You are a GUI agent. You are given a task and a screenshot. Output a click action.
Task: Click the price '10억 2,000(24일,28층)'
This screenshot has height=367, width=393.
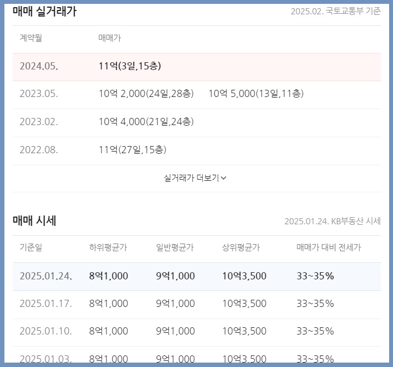coord(146,94)
